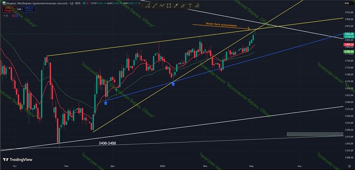Select the zigzag path drawing tool
The width and height of the screenshot is (355, 170).
(x=162, y=6)
